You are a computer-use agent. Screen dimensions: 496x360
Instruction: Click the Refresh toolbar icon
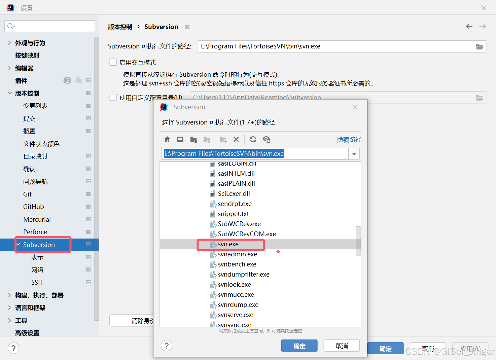click(253, 139)
